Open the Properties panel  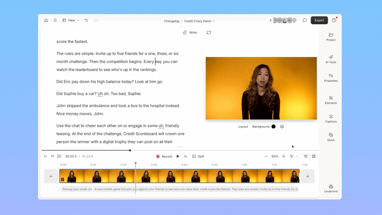(x=331, y=77)
